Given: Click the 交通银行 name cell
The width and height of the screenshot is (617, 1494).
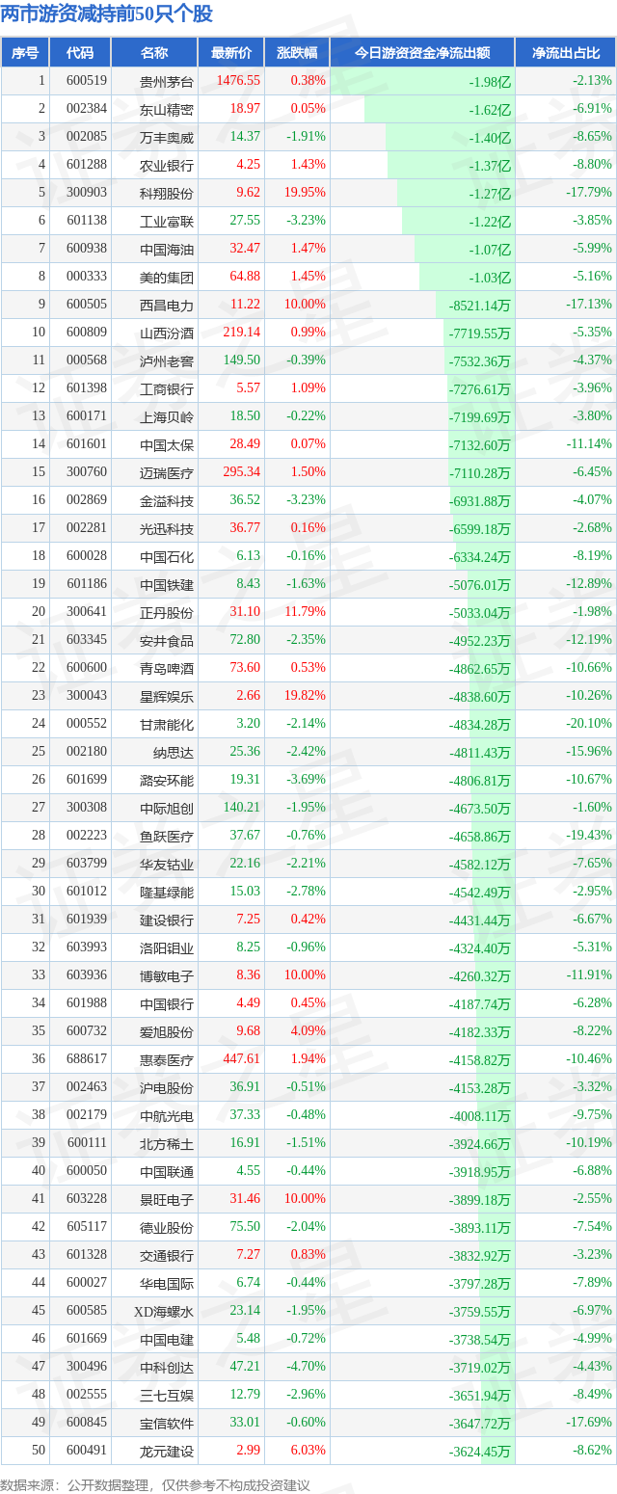Looking at the screenshot, I should [x=154, y=1255].
